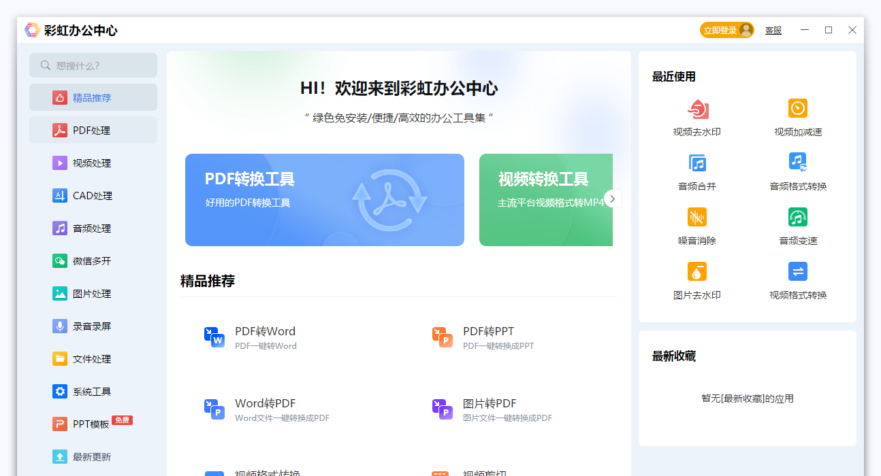Viewport: 881px width, 476px height.
Task: Switch to 视频处理 category label
Action: (x=92, y=163)
